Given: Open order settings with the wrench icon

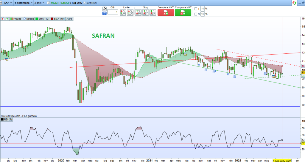Looking at the screenshot, I should tap(105, 9).
